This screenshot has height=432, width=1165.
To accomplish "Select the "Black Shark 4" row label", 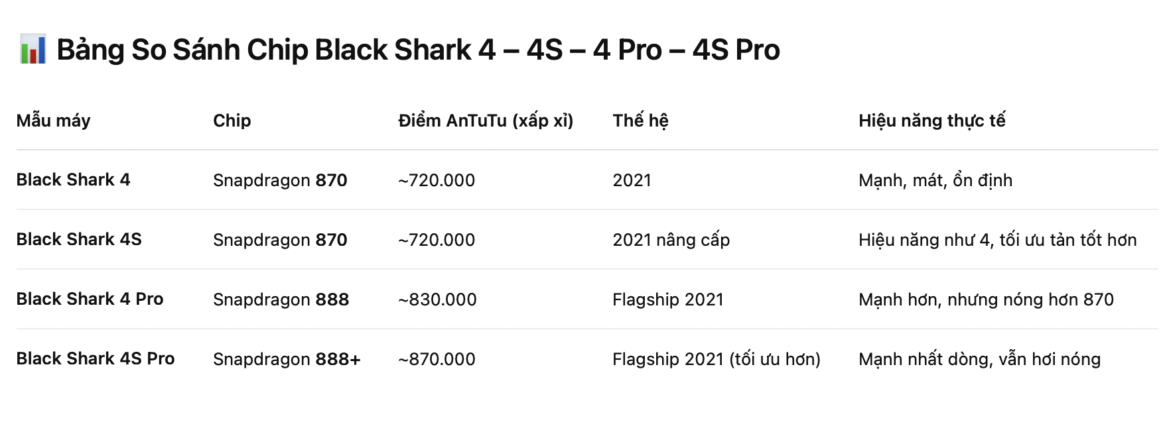I will click(73, 180).
